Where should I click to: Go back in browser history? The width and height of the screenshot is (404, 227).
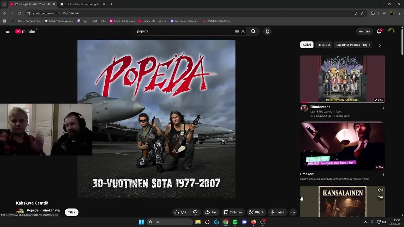pyautogui.click(x=4, y=13)
